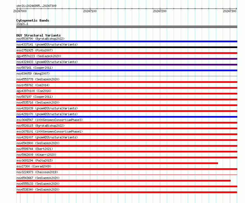Screen dimensions: 245x203
Task: Click the blue bar under nsv5539790
Action: coord(127,41)
